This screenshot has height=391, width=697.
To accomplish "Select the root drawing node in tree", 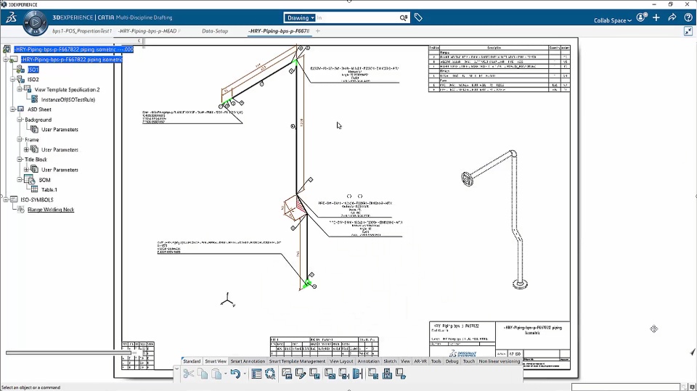I will tap(73, 49).
